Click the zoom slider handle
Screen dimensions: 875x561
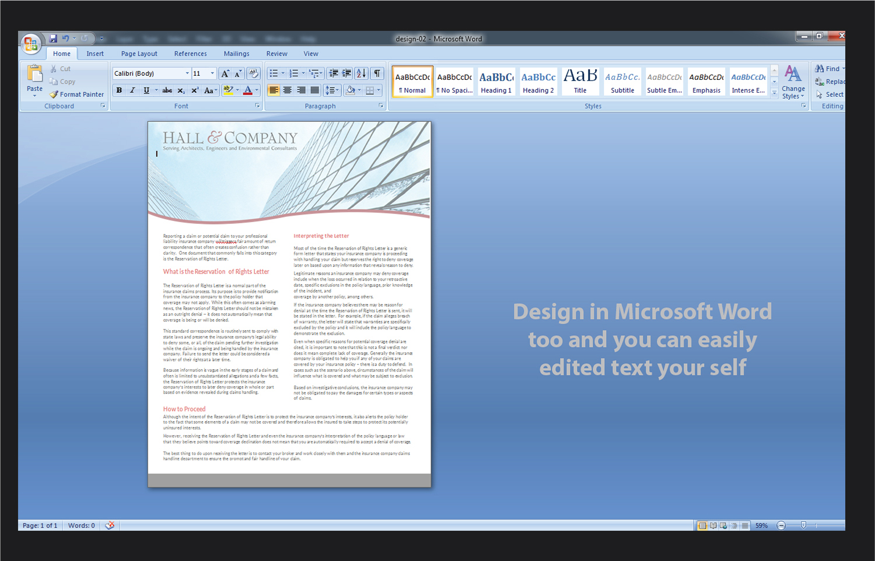[803, 525]
